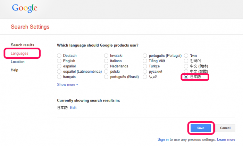Click the Sign in link
243x146 pixels.
click(163, 139)
